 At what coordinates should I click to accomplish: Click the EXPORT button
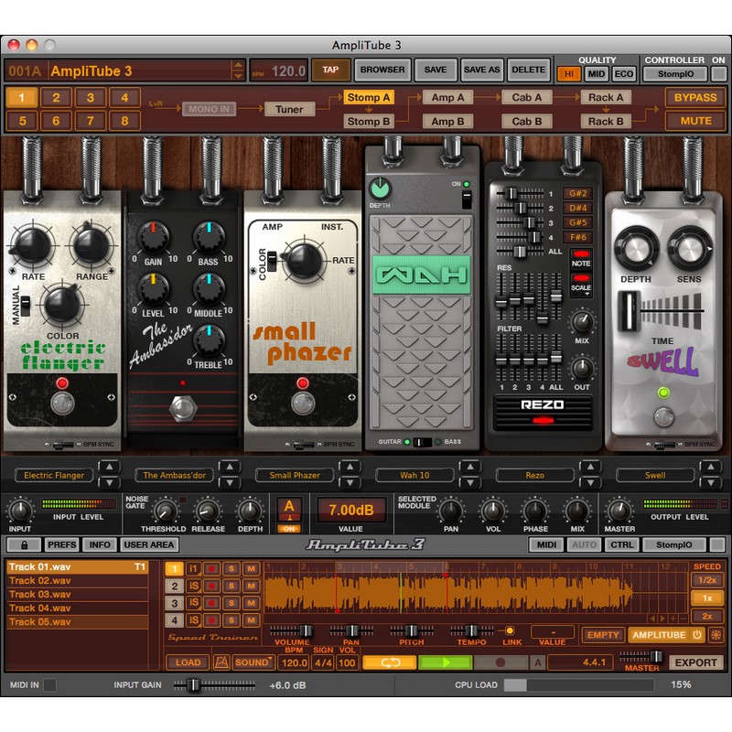[695, 662]
